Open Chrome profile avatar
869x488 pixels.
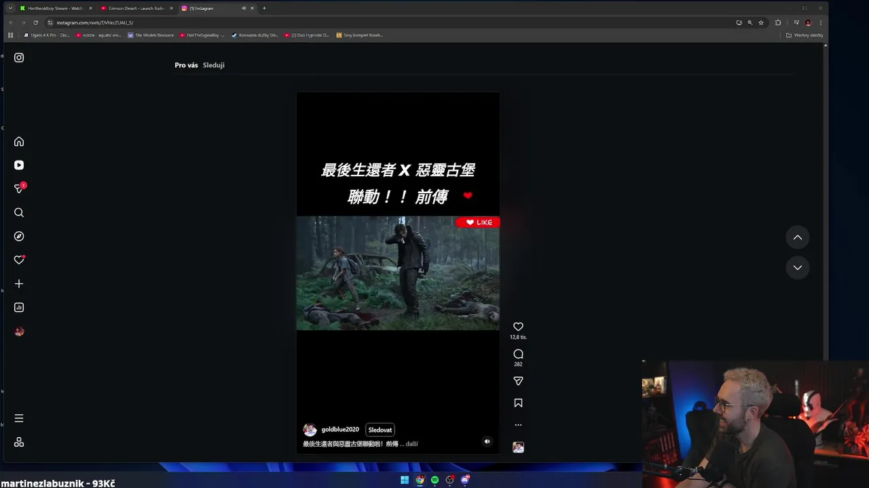point(808,22)
